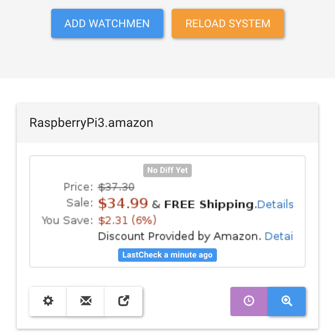Click the $2.31 (6%) savings amount
Screen dimensions: 335x335
click(127, 220)
